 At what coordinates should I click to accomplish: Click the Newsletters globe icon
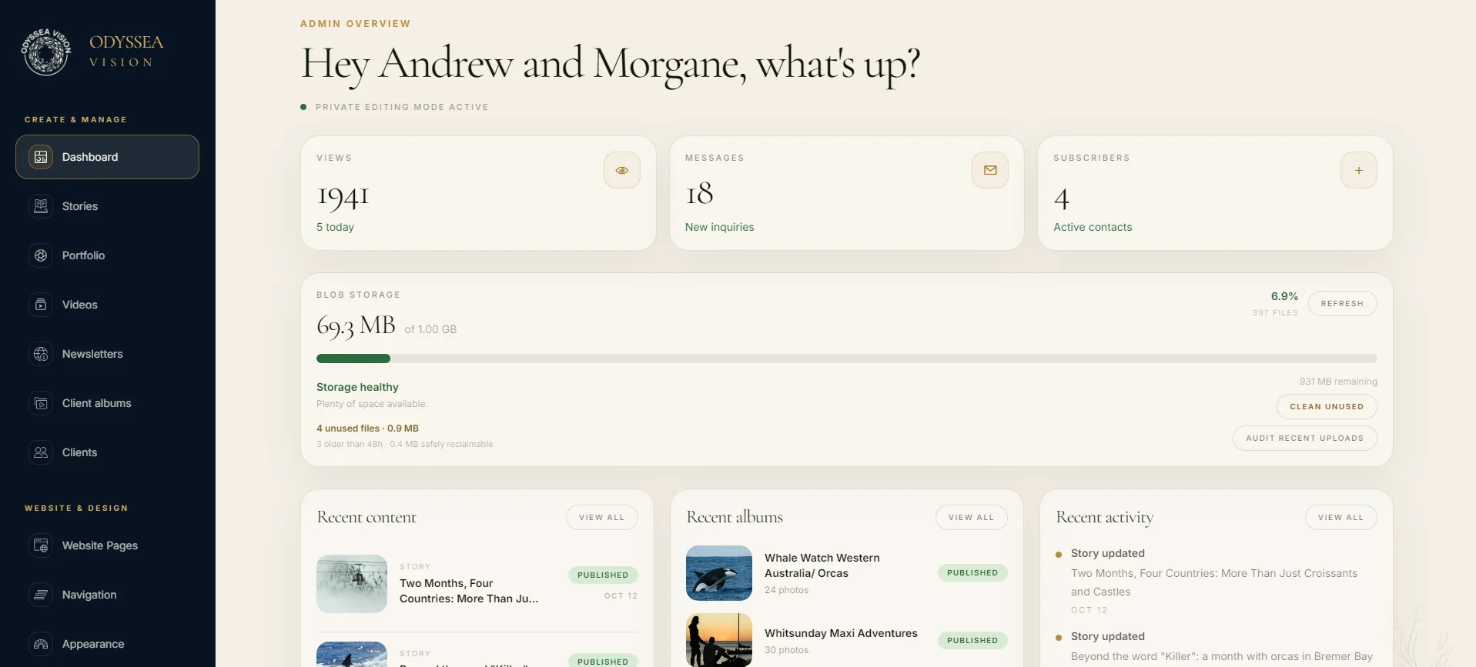pyautogui.click(x=42, y=354)
